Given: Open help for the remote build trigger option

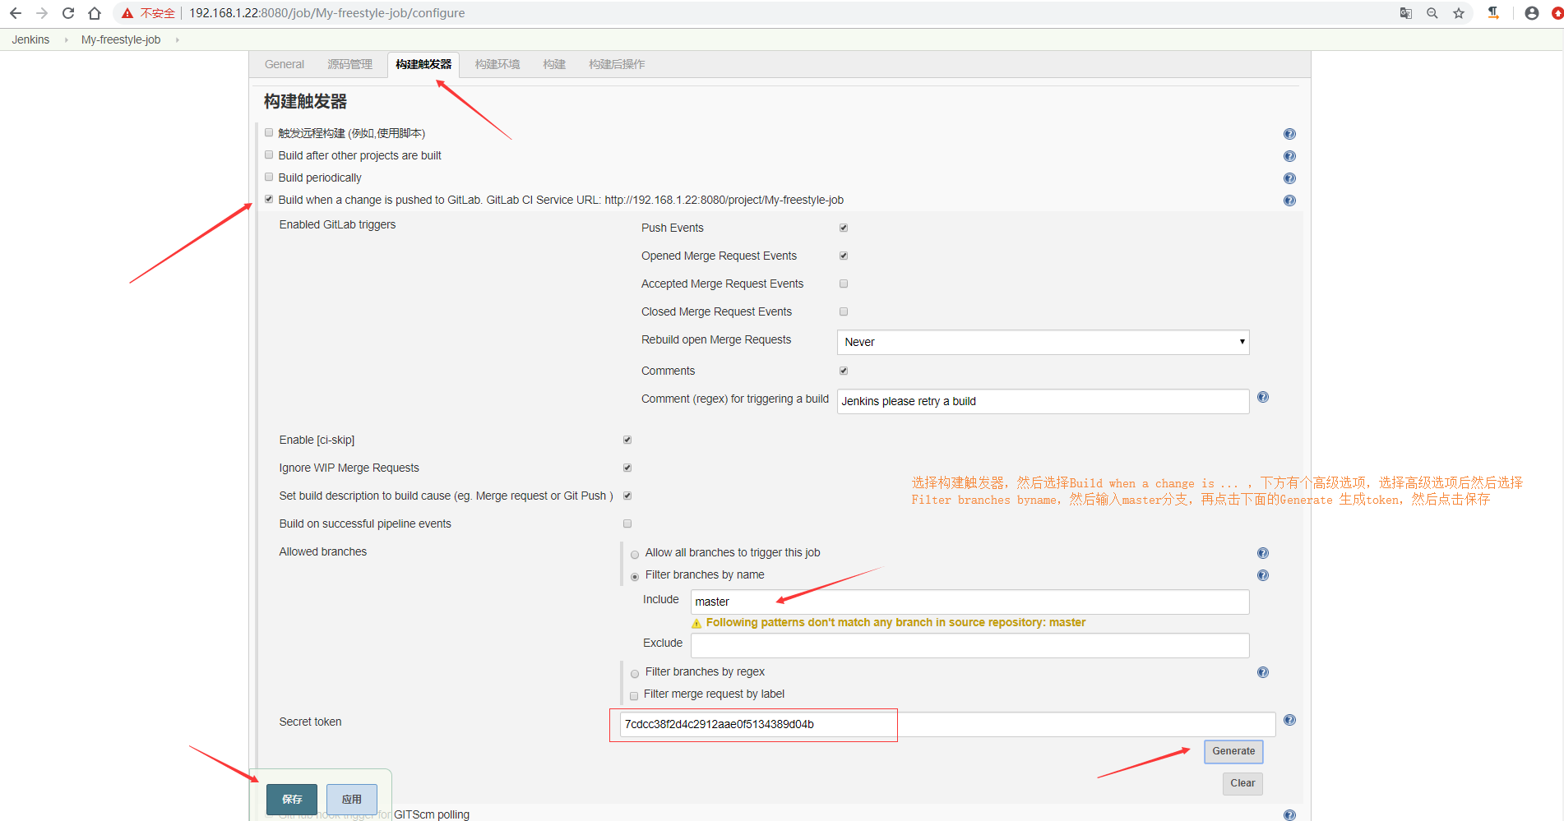Looking at the screenshot, I should pyautogui.click(x=1289, y=134).
